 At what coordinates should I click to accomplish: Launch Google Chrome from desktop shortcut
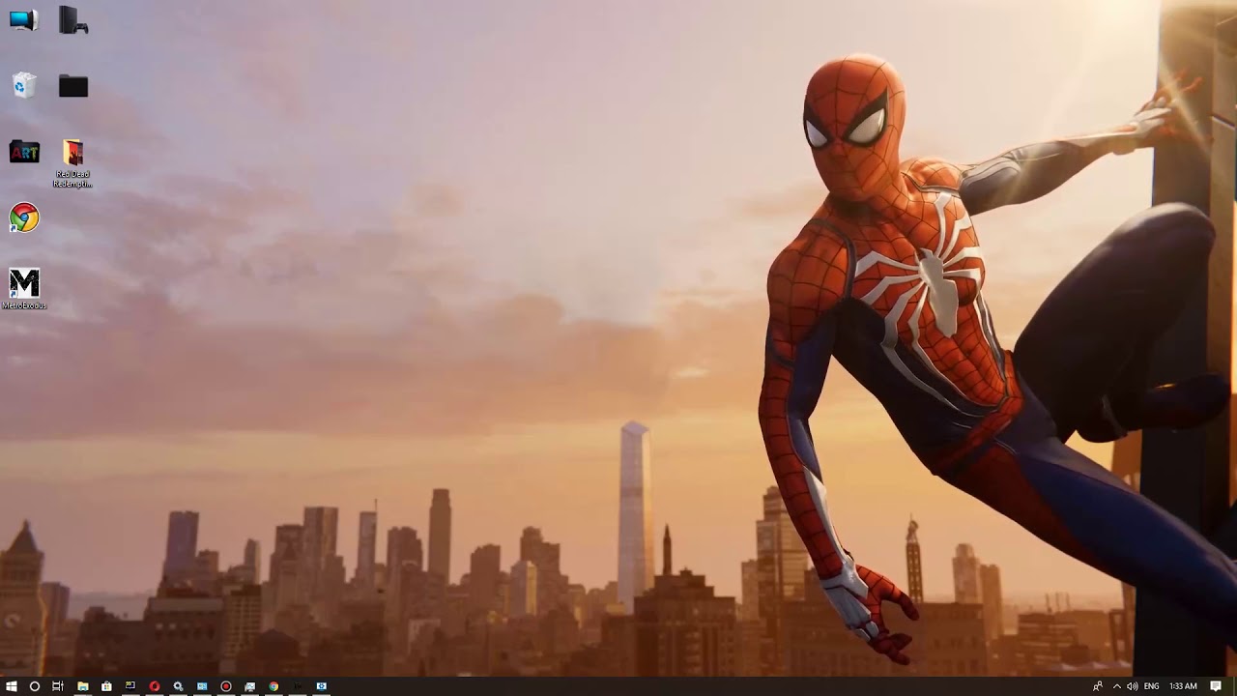pos(24,217)
